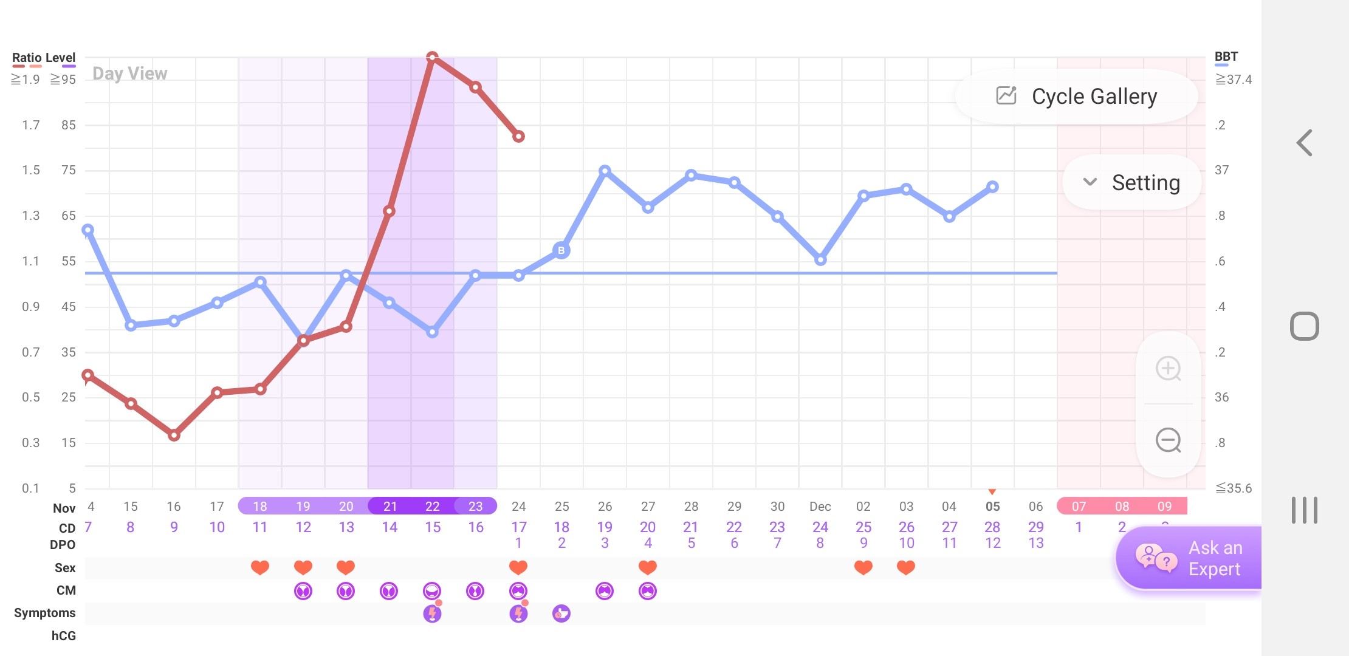
Task: Select predicted period day 07
Action: (x=1079, y=506)
